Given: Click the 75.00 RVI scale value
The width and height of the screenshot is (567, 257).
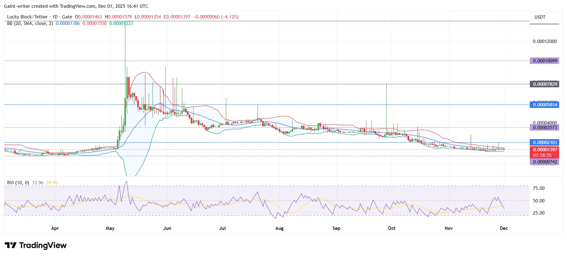Looking at the screenshot, I should (x=539, y=188).
